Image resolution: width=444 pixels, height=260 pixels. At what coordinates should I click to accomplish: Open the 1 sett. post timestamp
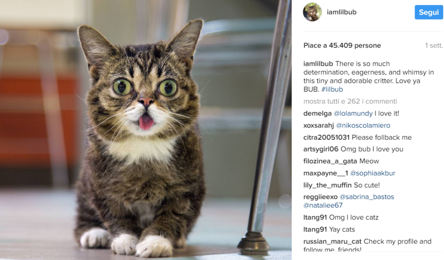(433, 45)
